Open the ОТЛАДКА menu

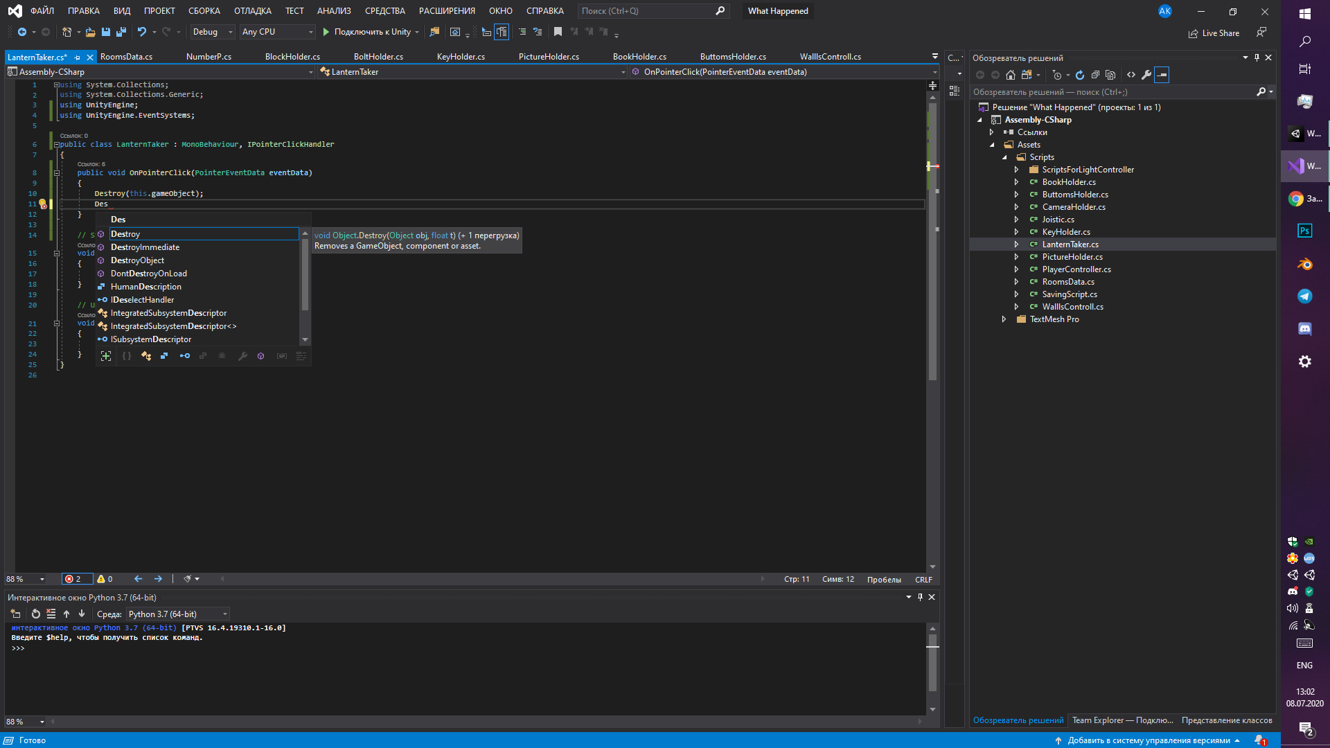pos(253,11)
